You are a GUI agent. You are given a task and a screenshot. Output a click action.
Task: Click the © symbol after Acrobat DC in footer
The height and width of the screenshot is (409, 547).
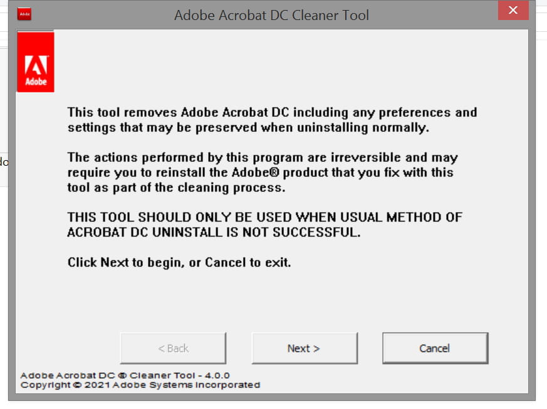(122, 376)
